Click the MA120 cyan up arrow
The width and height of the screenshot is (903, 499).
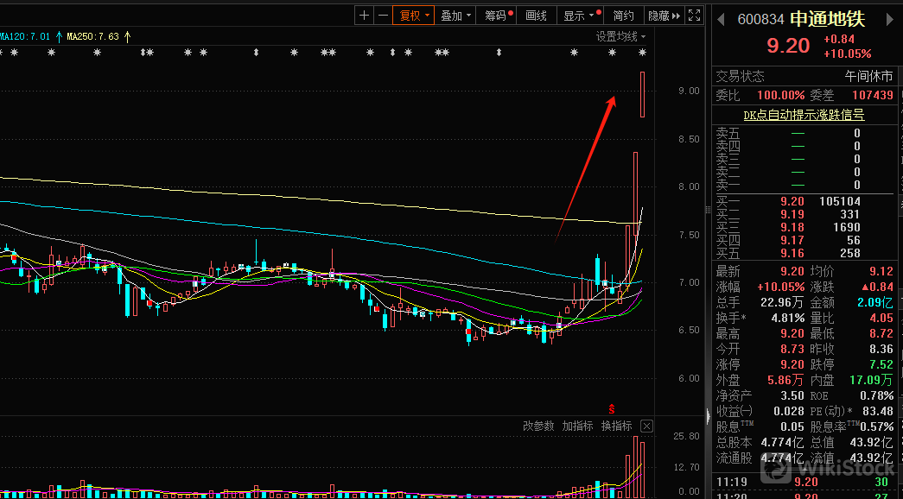coord(59,36)
